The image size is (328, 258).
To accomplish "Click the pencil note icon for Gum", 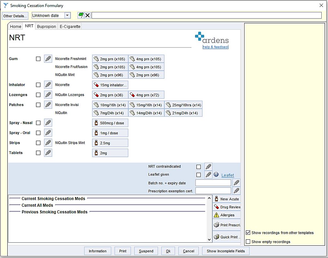I will [x=48, y=59].
